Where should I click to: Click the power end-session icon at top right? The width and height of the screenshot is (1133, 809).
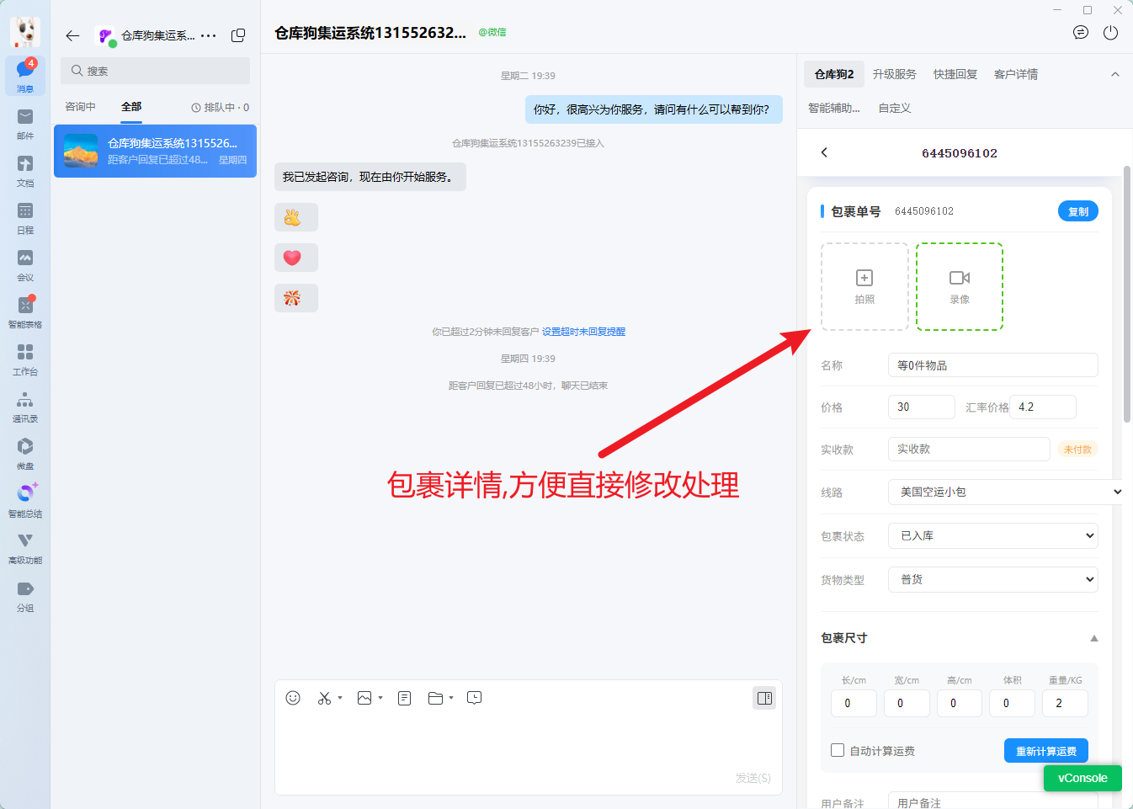[1111, 33]
